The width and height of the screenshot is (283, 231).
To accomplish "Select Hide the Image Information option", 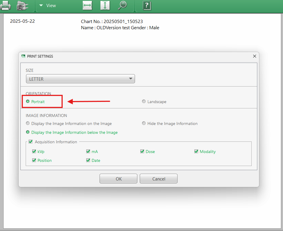I will tap(144, 123).
